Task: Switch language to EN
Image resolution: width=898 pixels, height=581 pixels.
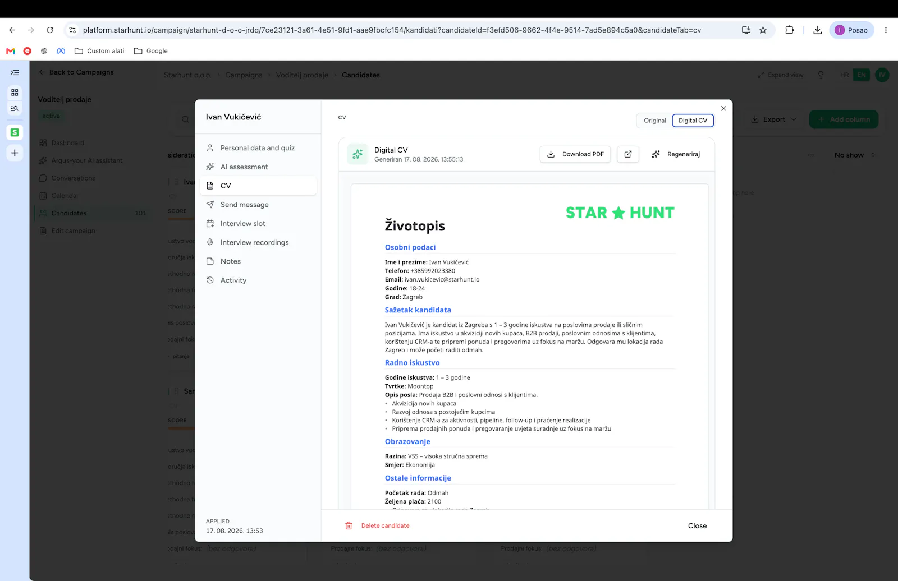Action: [861, 75]
